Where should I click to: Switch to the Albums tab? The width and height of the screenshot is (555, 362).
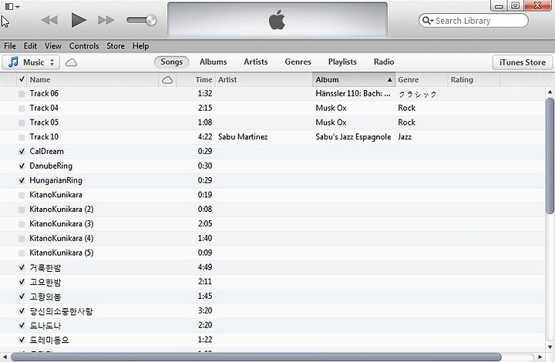point(213,62)
